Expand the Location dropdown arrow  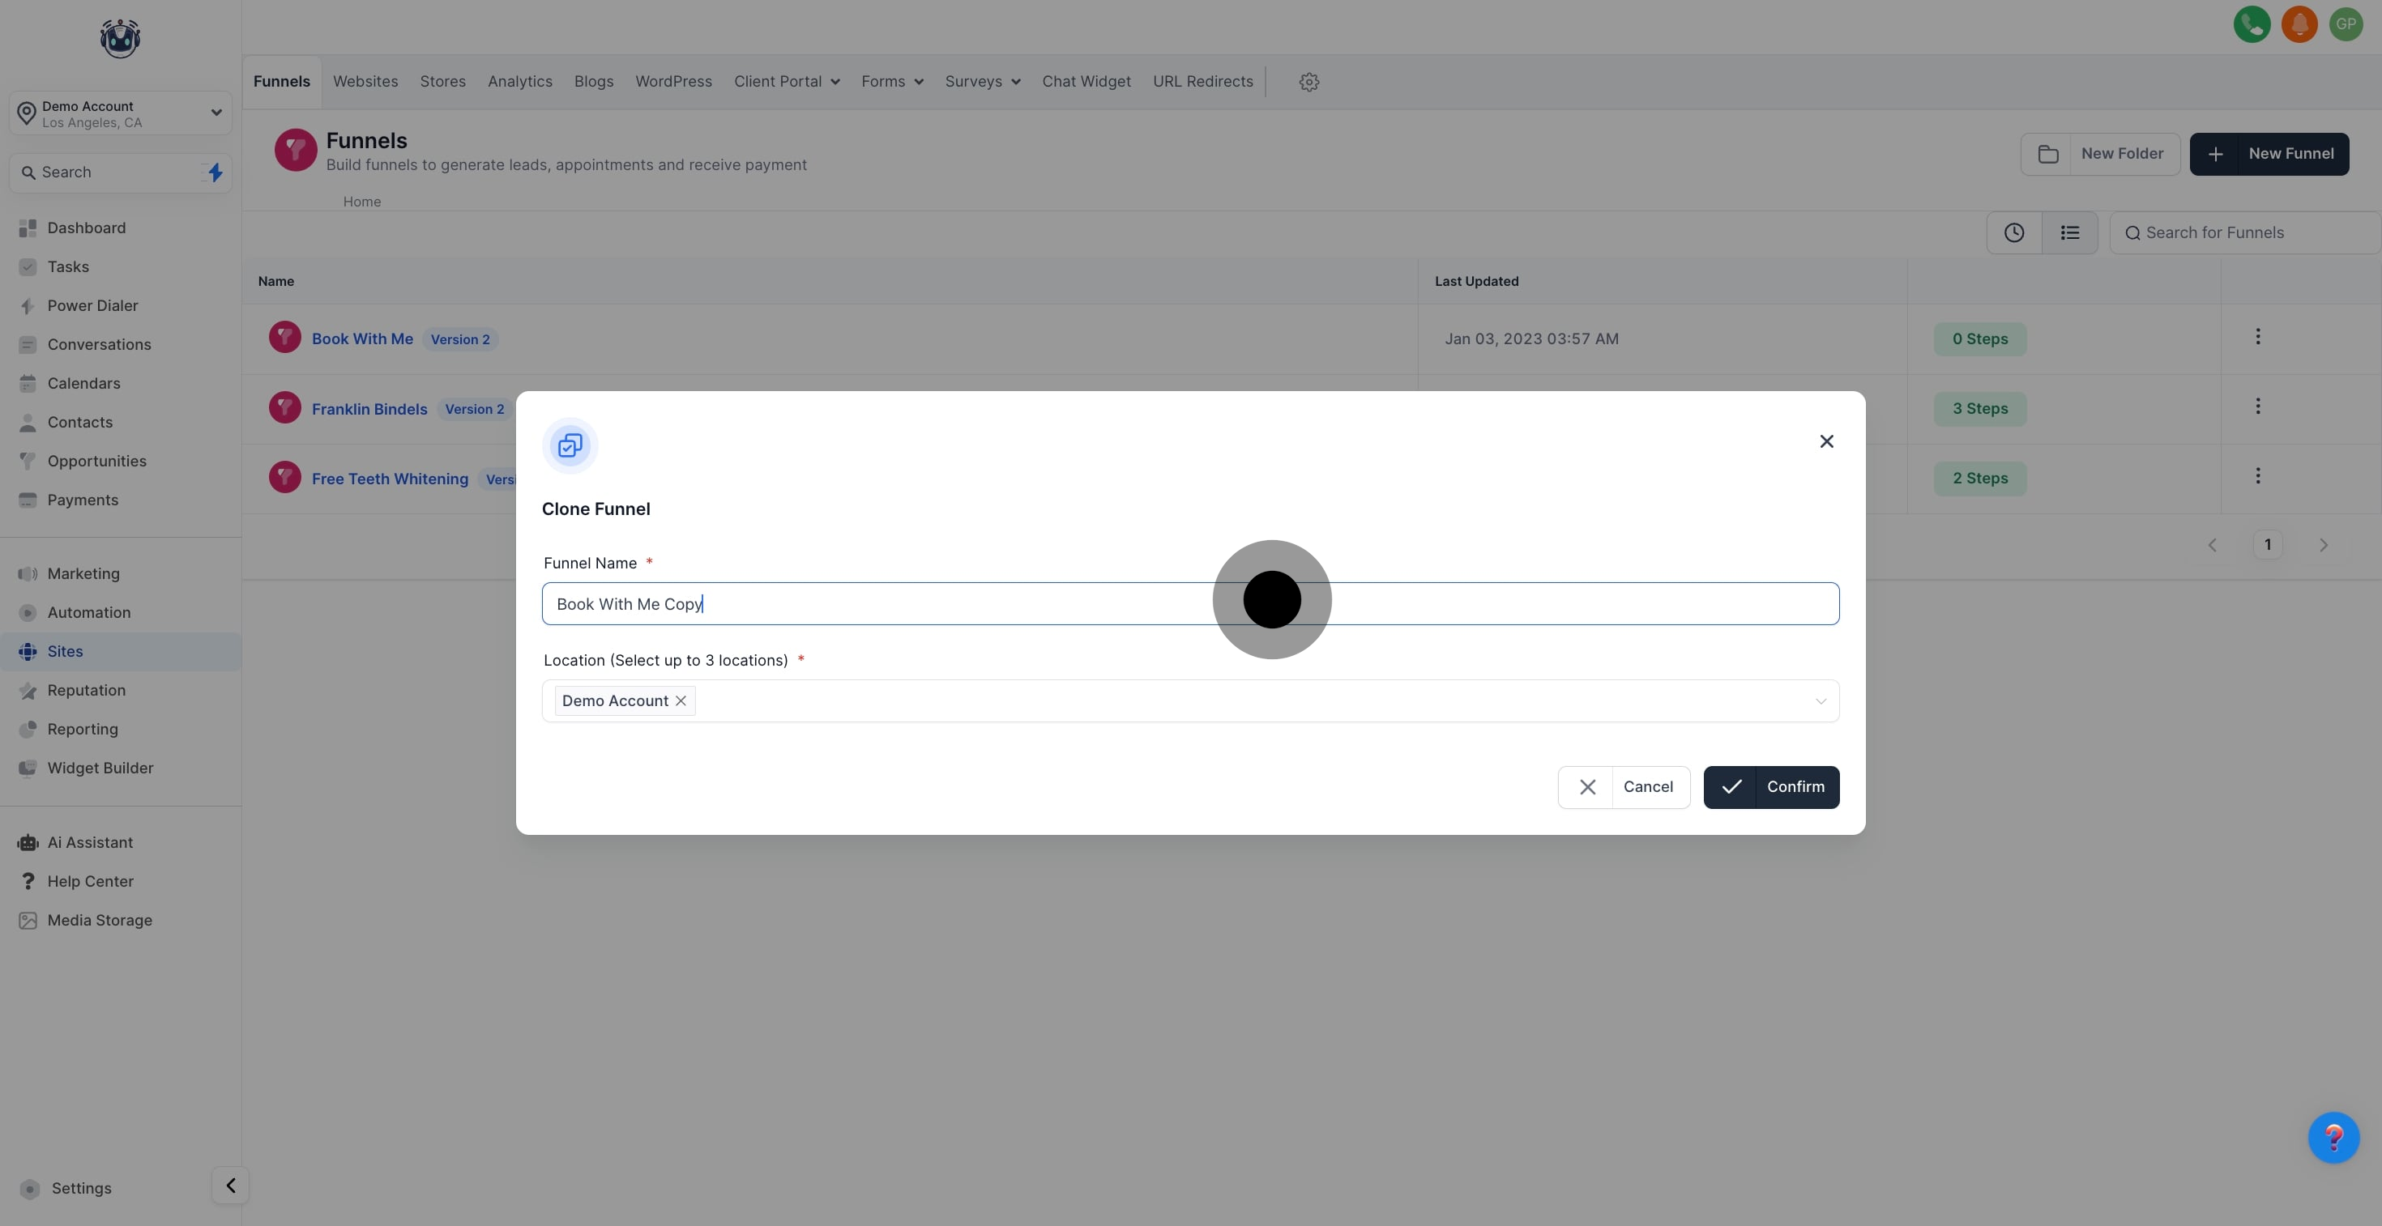coord(1820,701)
